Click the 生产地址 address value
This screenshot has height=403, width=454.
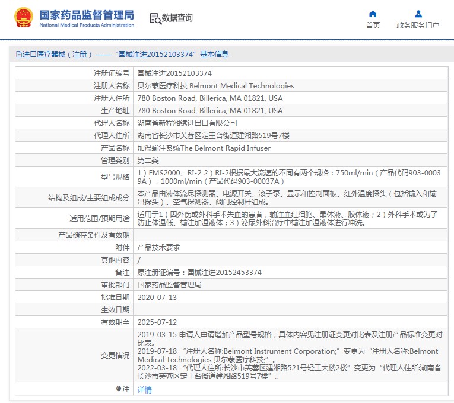[210, 111]
